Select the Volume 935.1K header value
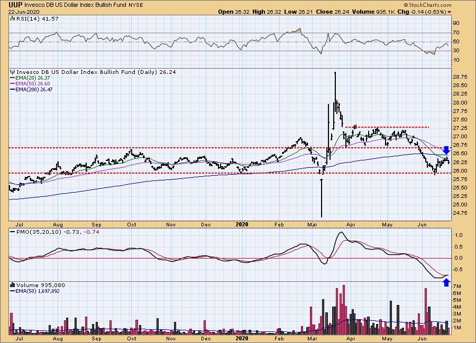 tap(373, 12)
